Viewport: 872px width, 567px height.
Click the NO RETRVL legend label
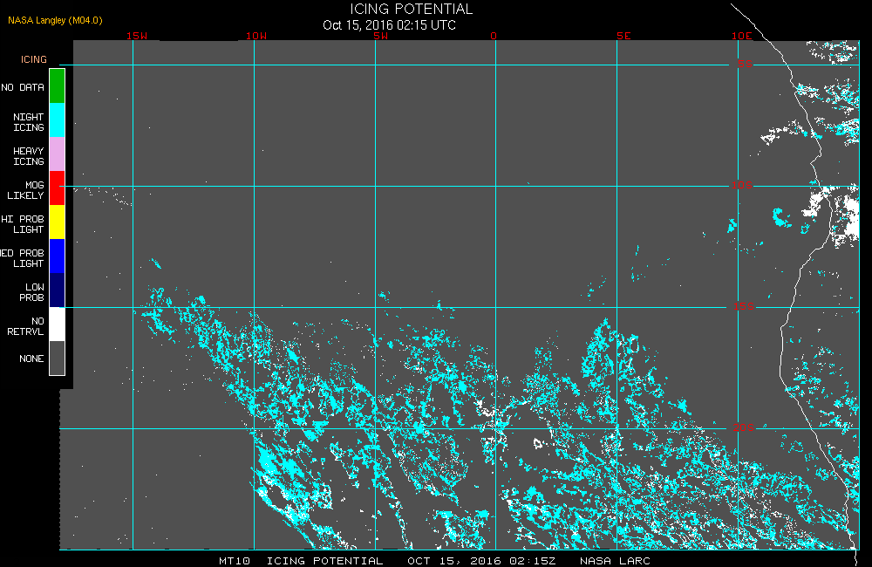[25, 326]
